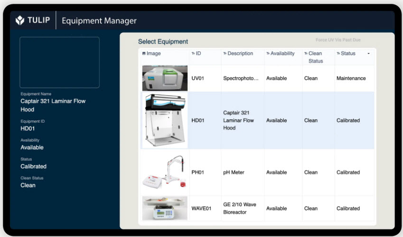
Task: Click the empty equipment image preview box
Action: [59, 62]
